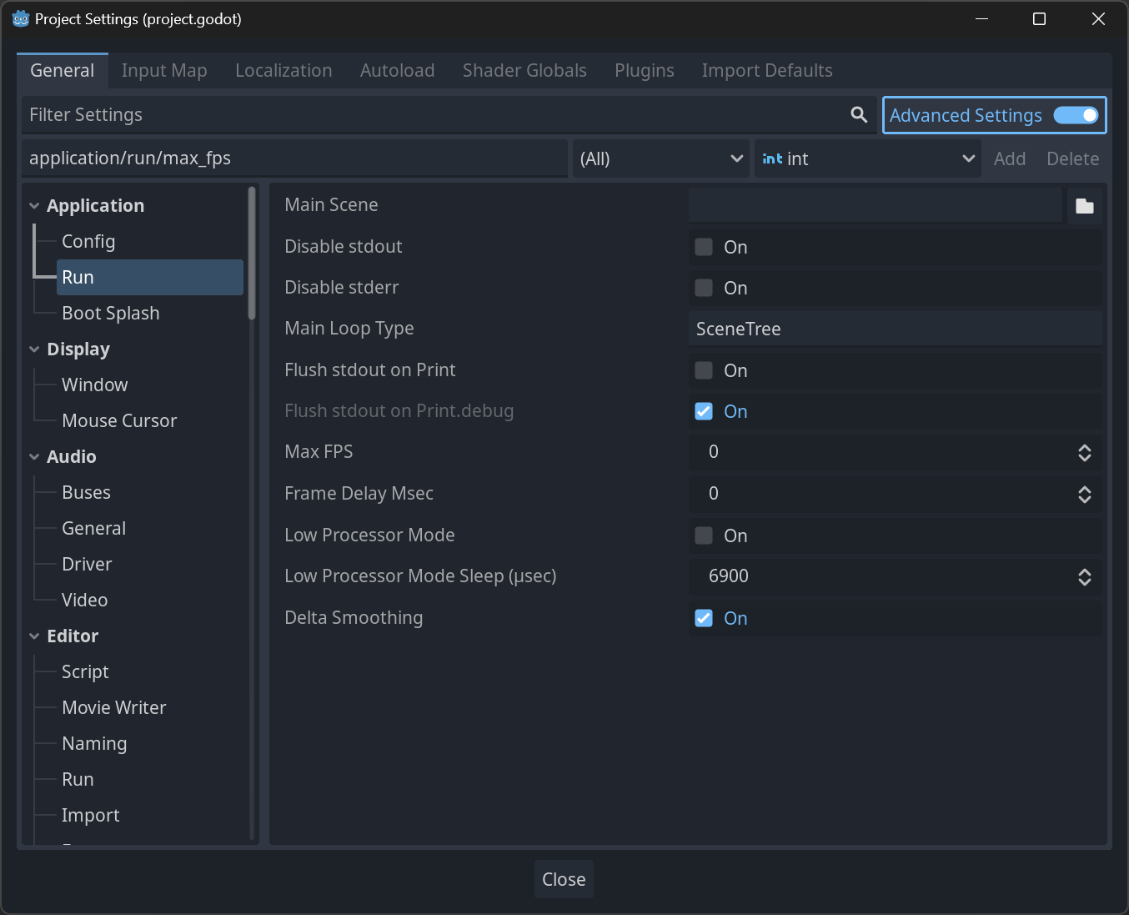Viewport: 1129px width, 915px height.
Task: Uncheck the Delta Smoothing checkbox
Action: point(704,618)
